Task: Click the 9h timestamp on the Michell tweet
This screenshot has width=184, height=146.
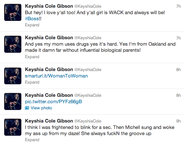Action: (179, 121)
